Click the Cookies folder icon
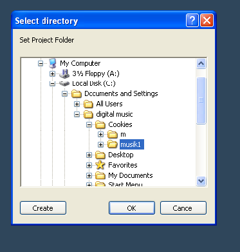Viewport: 240px width, 252px height. [100, 124]
